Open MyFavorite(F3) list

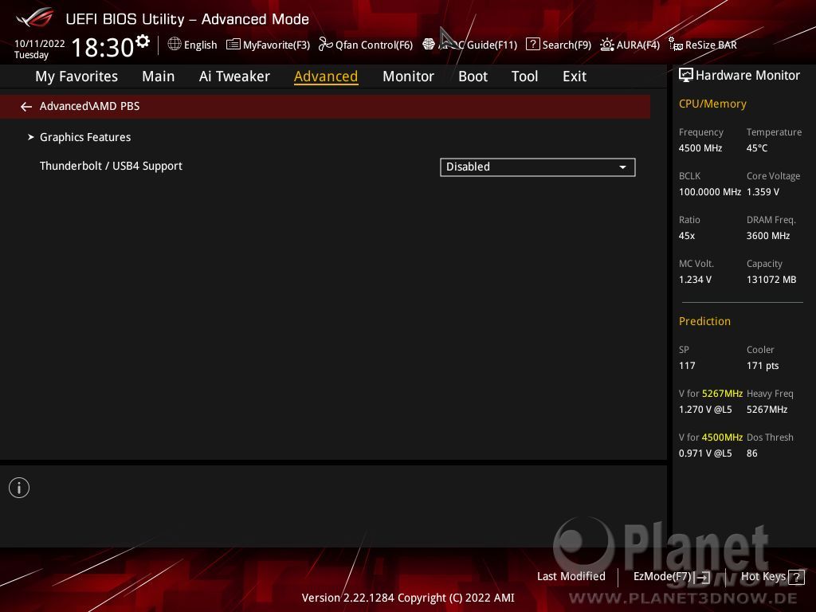[x=268, y=45]
